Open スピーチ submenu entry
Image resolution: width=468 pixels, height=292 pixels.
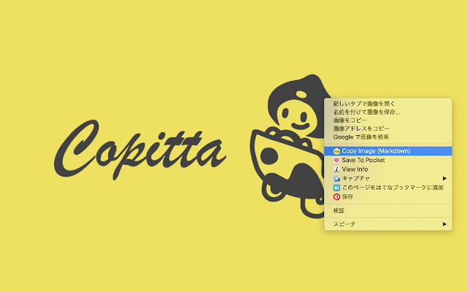(x=388, y=224)
